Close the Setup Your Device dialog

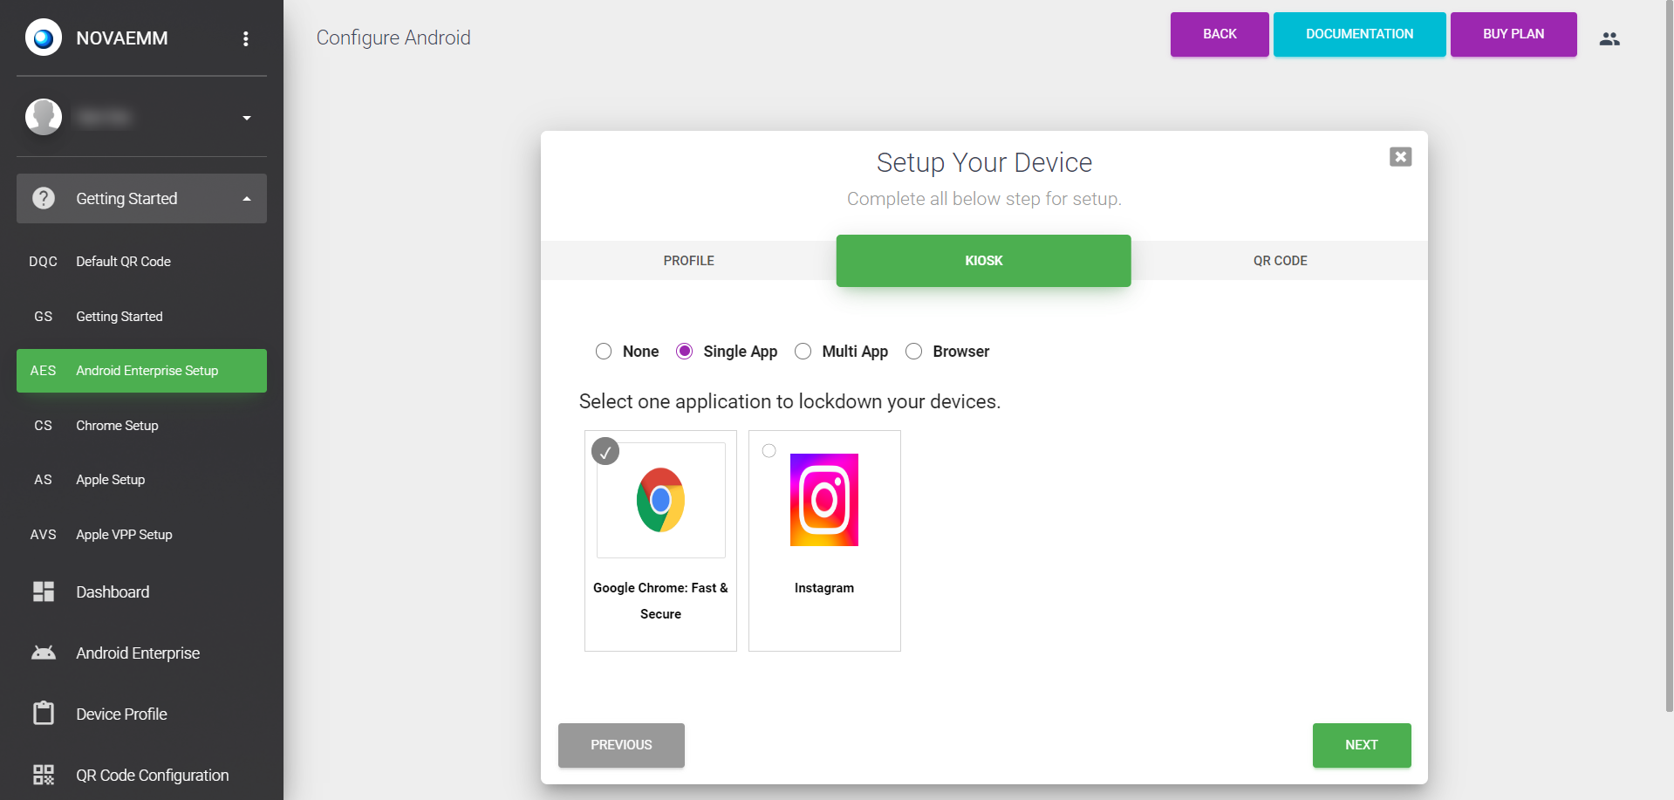tap(1401, 157)
